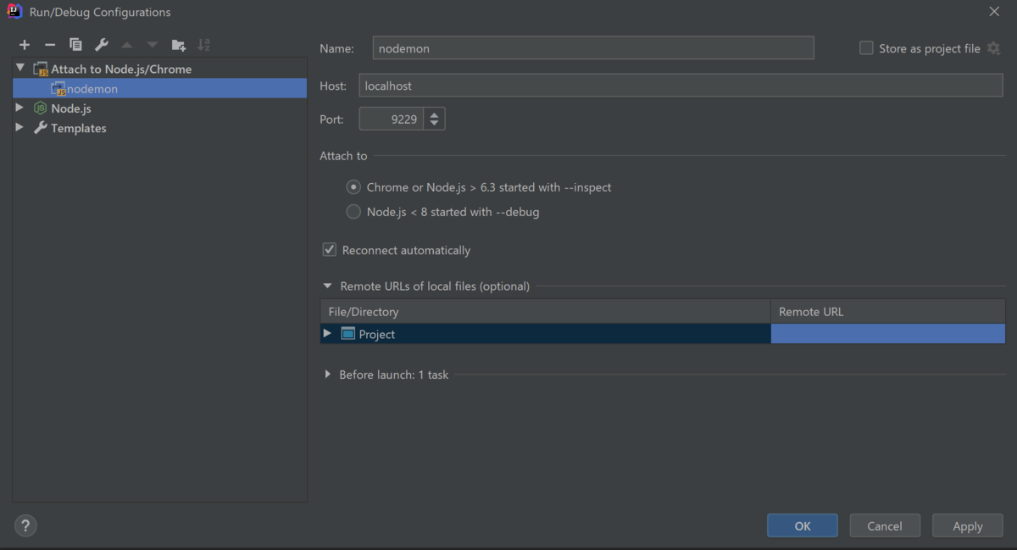The width and height of the screenshot is (1017, 550).
Task: Expand the Templates tree group
Action: [20, 128]
